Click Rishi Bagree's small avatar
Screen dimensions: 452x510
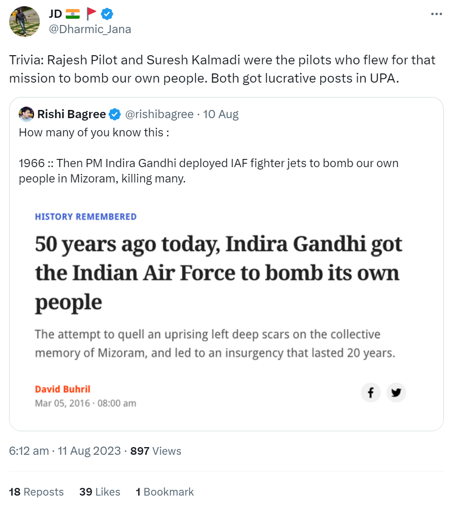(26, 114)
